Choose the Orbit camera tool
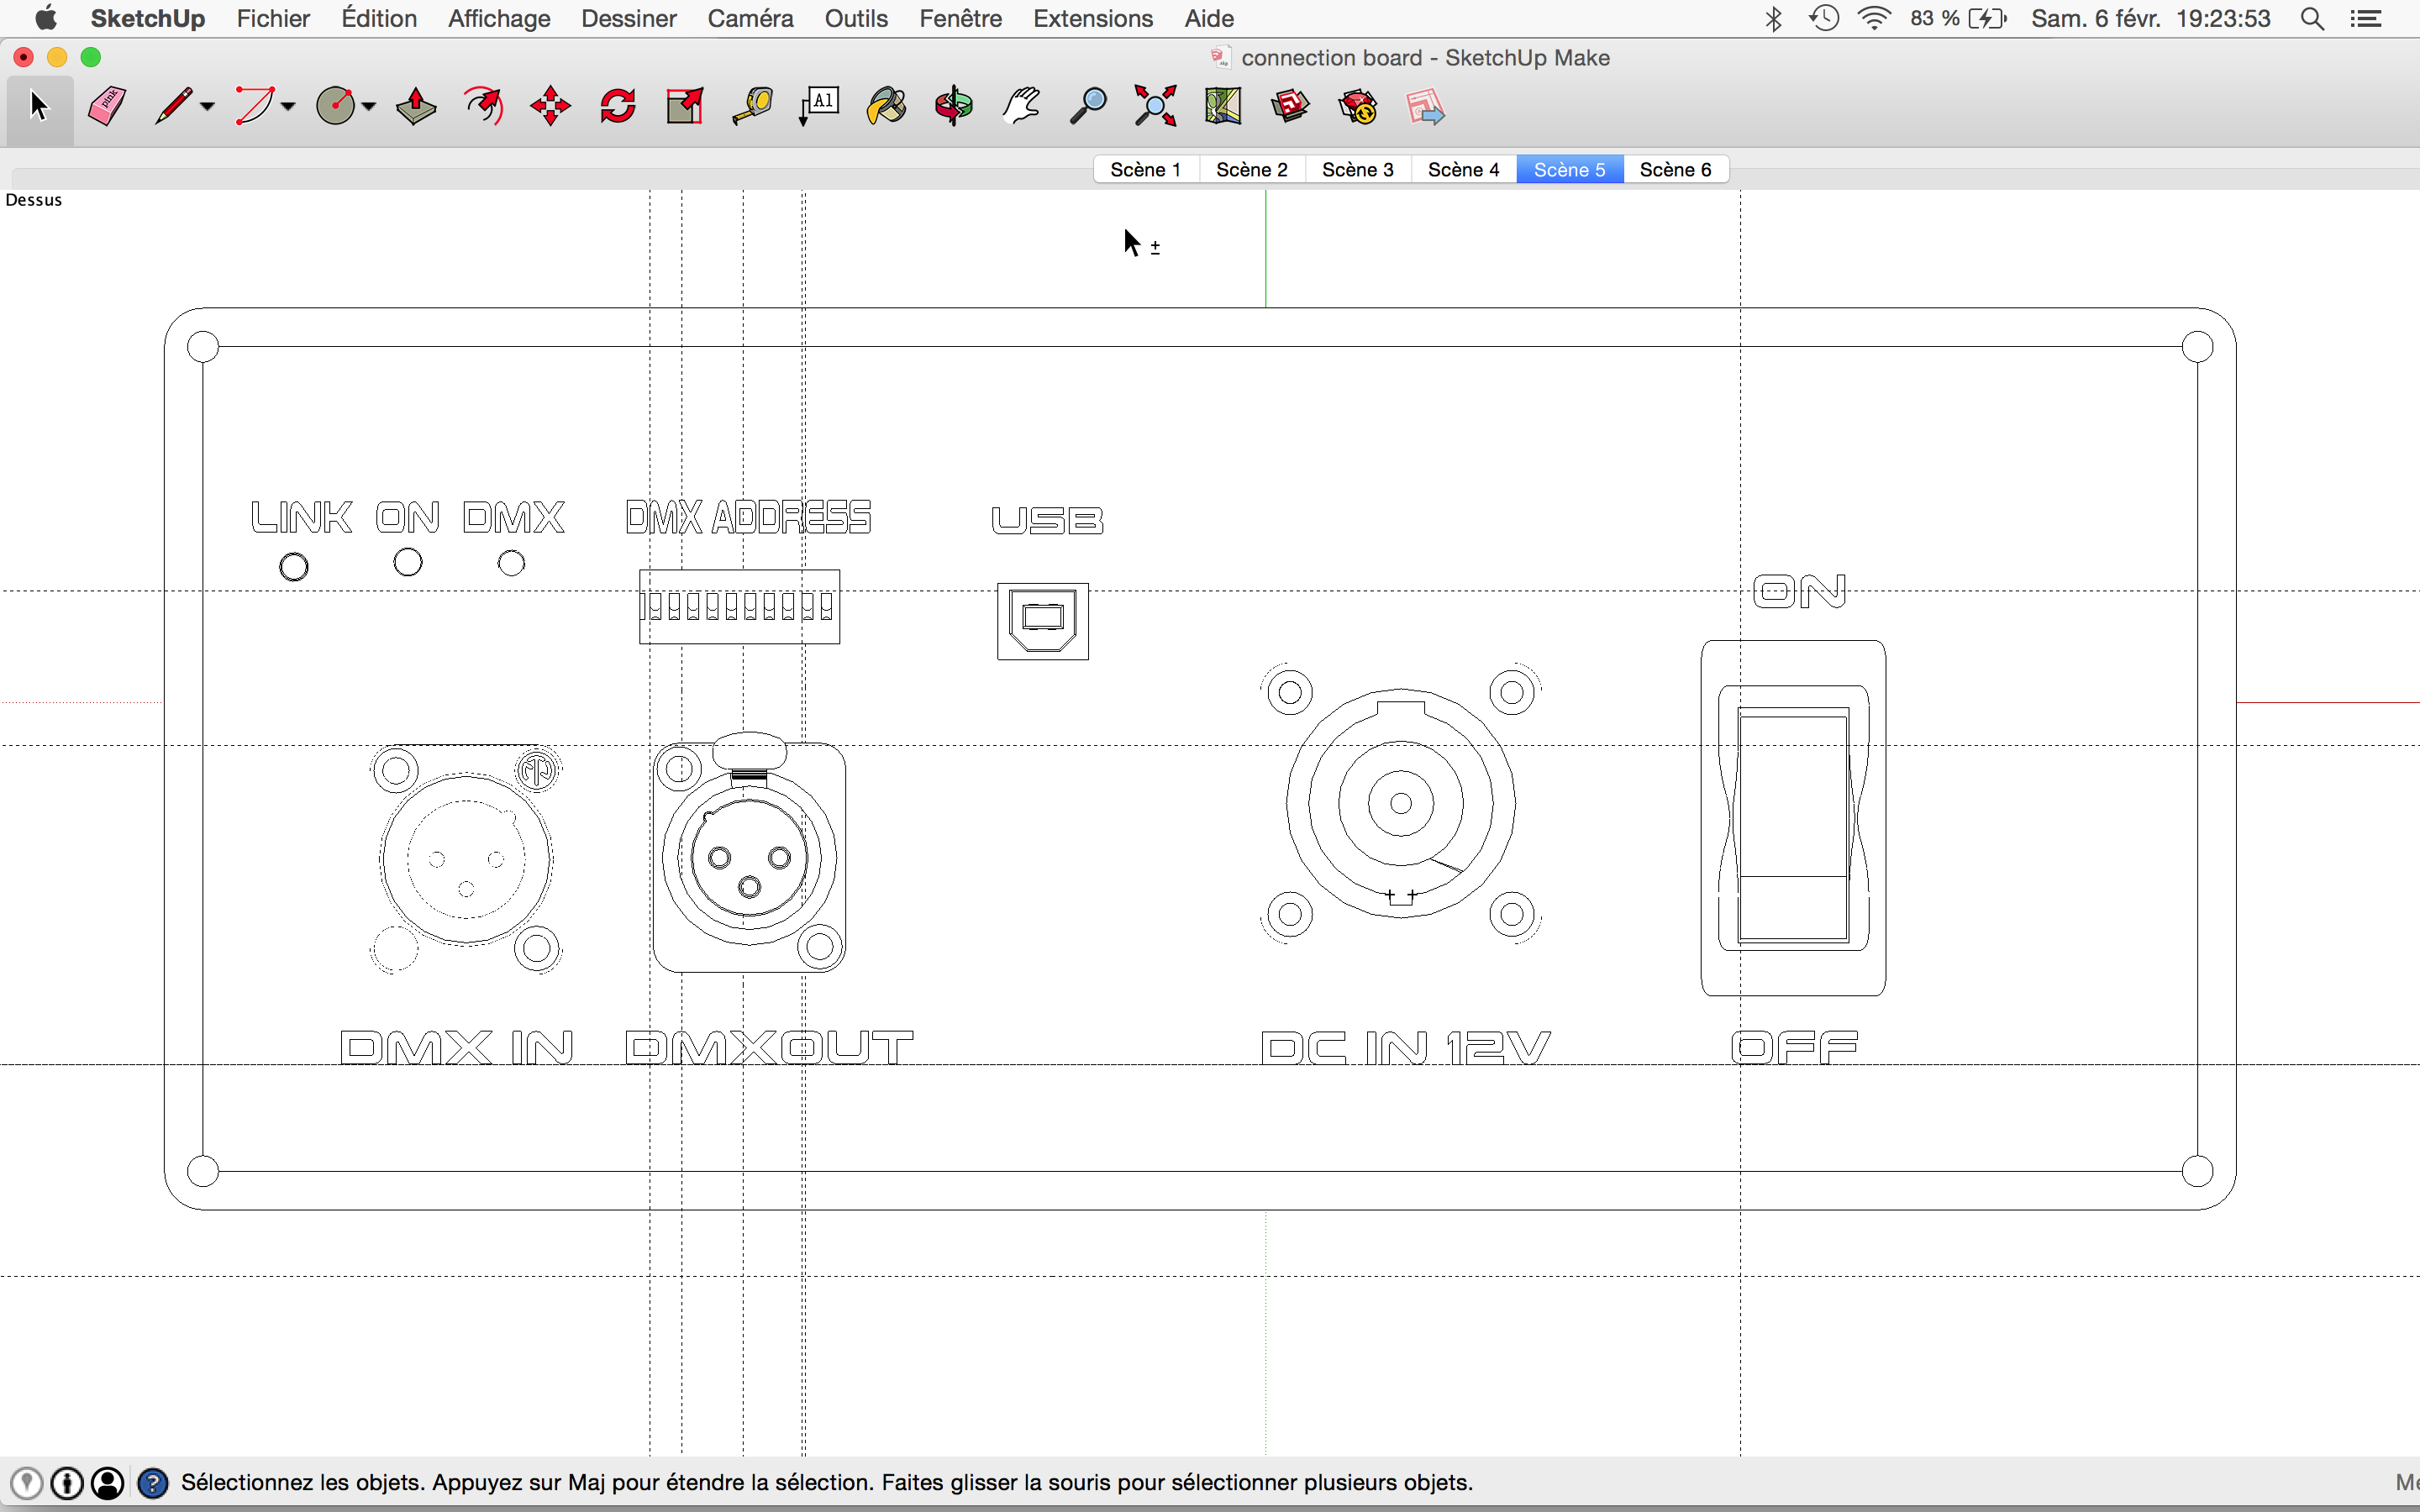 tap(954, 106)
